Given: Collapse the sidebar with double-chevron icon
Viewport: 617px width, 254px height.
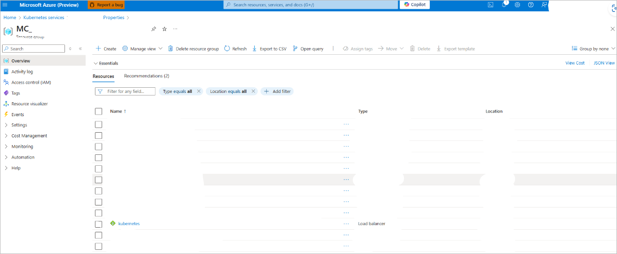Looking at the screenshot, I should [x=80, y=49].
